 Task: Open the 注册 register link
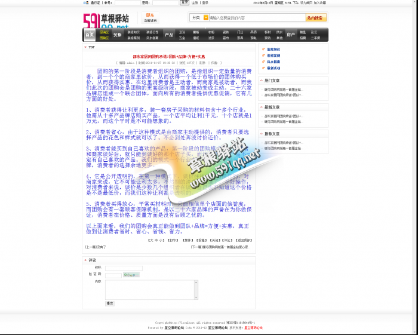pos(195,2)
